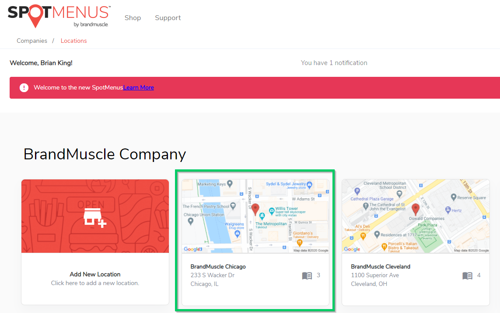Click the menu book icon for Chicago location
The image size is (500, 313).
coord(307,275)
